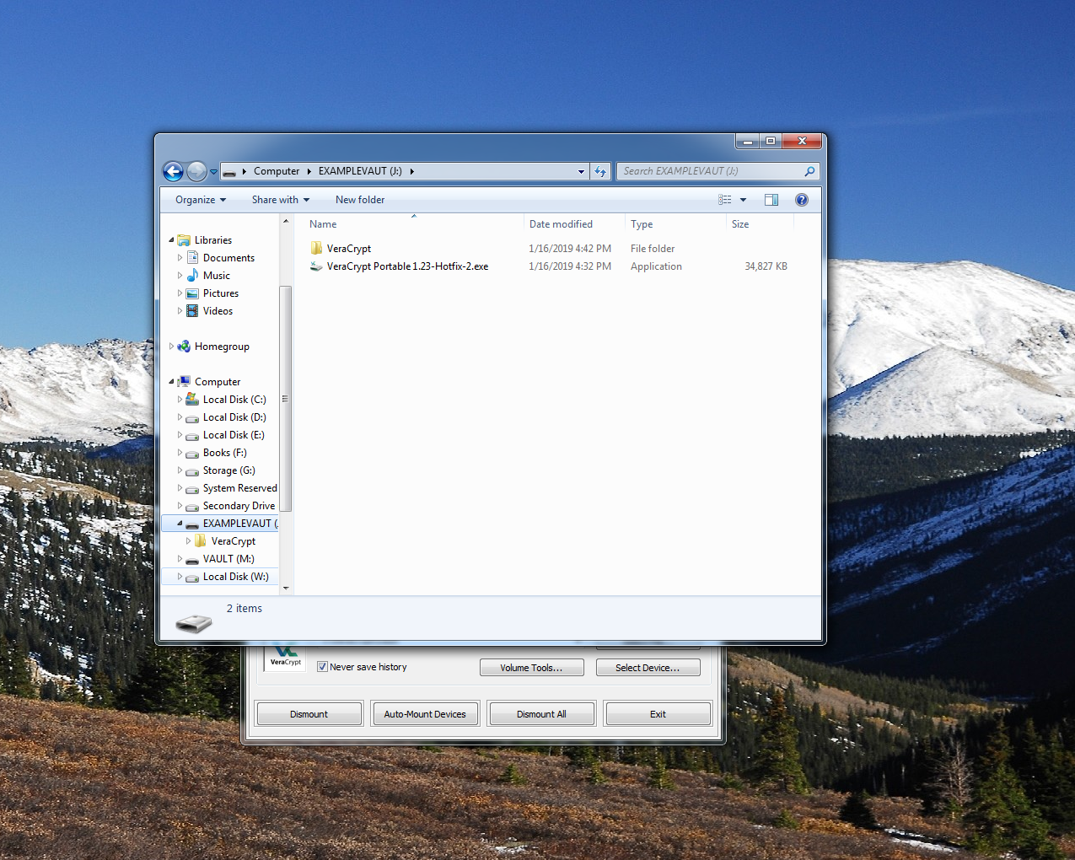Click the VAULT (M:) drive icon

(192, 560)
